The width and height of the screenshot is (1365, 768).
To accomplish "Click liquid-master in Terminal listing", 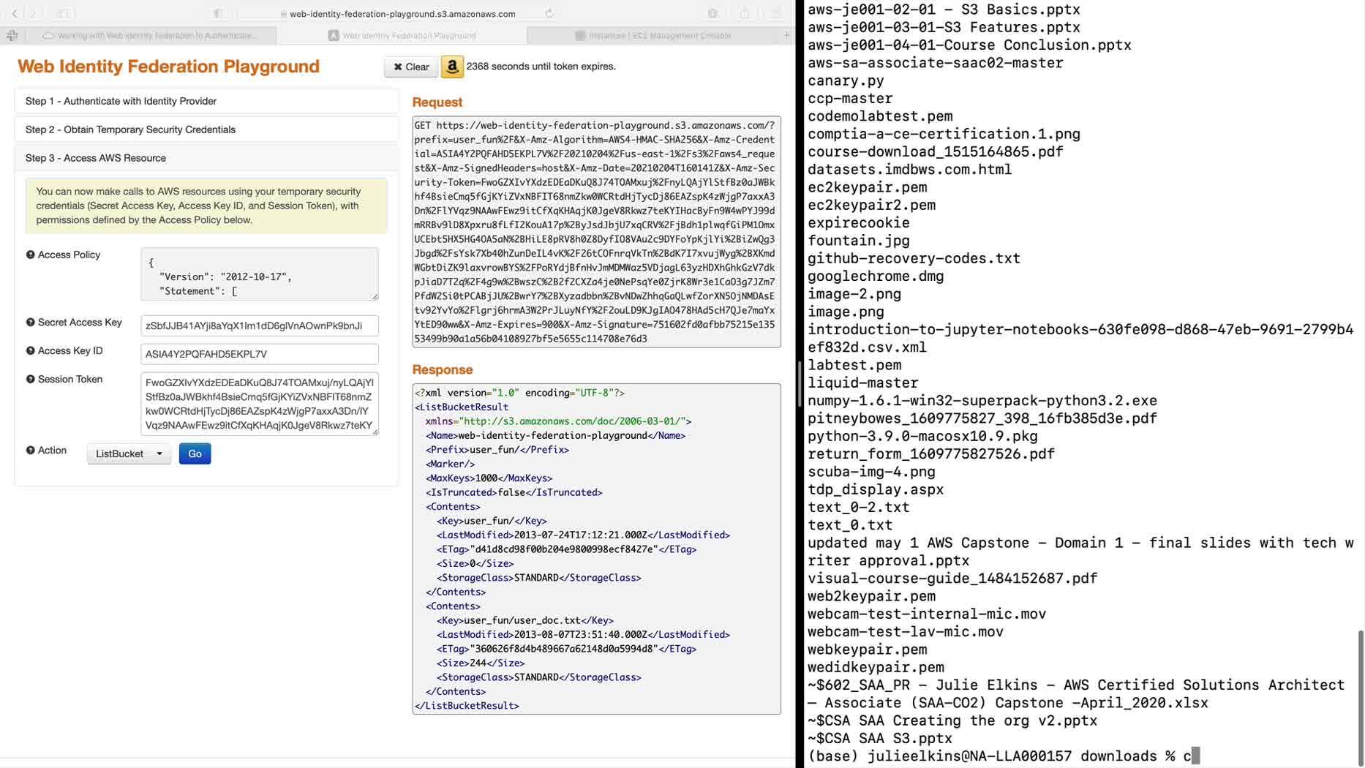I will pos(862,383).
